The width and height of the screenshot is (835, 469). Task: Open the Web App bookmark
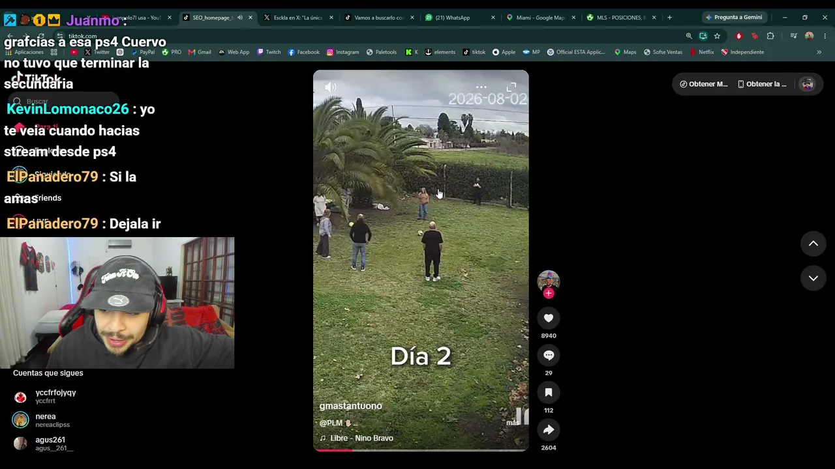click(234, 52)
